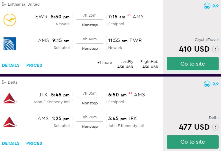This screenshot has height=151, width=221.
Task: Open info icon next to 410 USD
Action: pyautogui.click(x=216, y=49)
